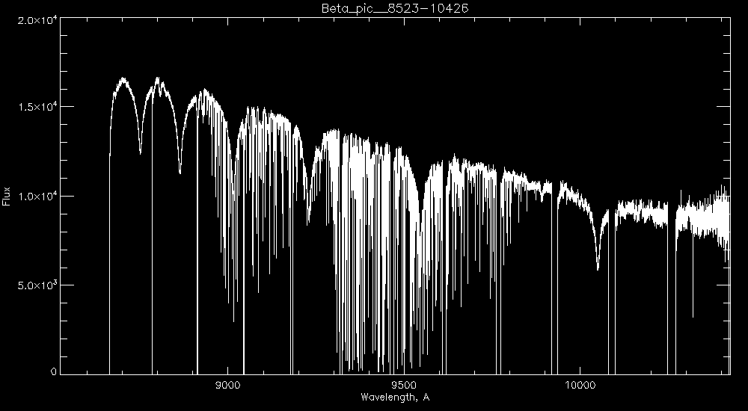748x411 pixels.
Task: Click the 5.0×10³ flux tick label
Action: tap(36, 285)
